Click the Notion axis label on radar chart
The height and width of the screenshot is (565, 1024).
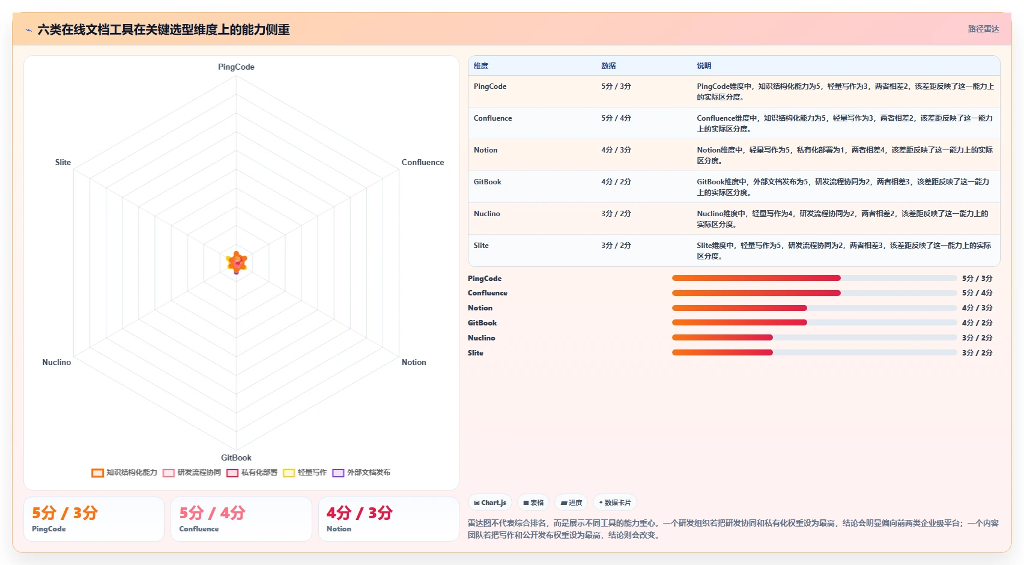click(414, 362)
